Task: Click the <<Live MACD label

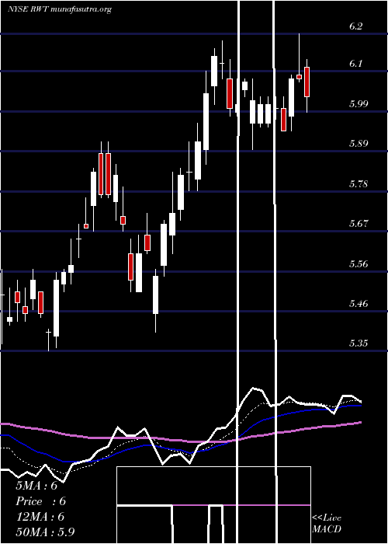Action: click(x=327, y=523)
